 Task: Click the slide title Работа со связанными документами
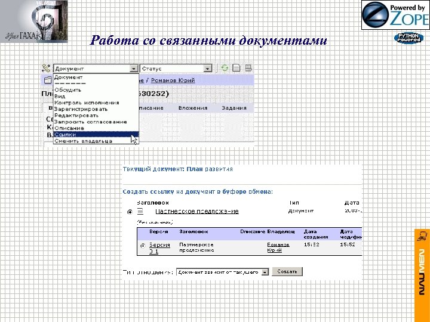tap(208, 41)
